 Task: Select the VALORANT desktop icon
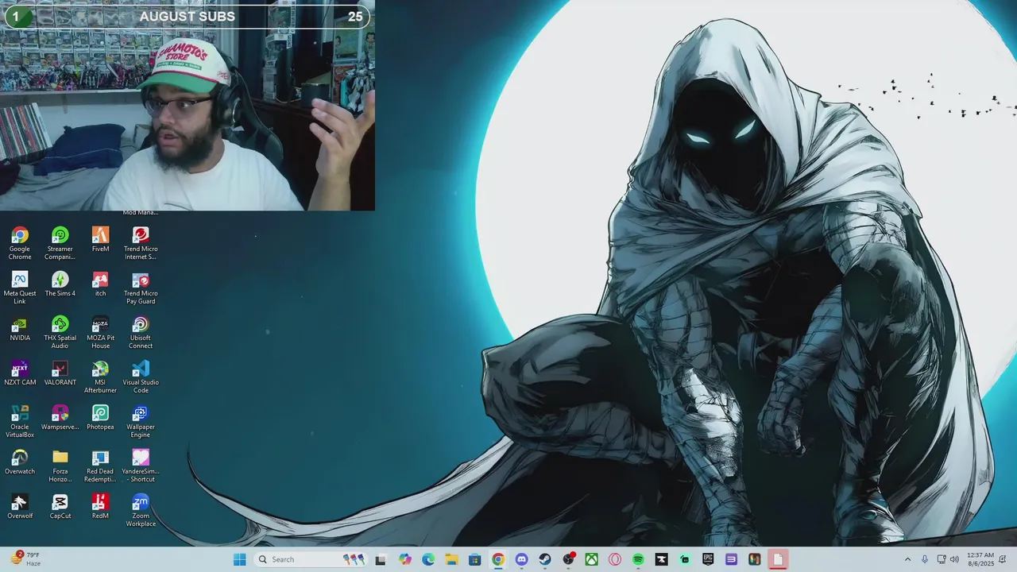60,373
